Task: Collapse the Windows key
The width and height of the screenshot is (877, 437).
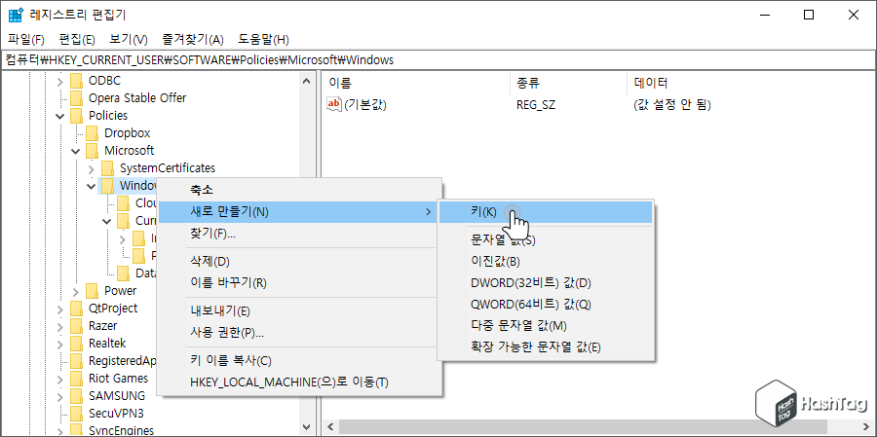Action: pyautogui.click(x=92, y=186)
